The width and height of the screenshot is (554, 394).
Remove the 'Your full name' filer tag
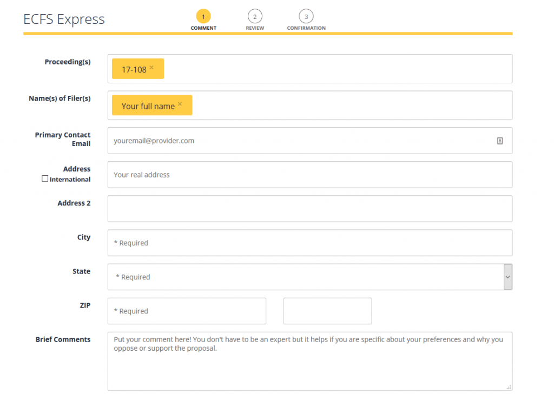coord(180,104)
